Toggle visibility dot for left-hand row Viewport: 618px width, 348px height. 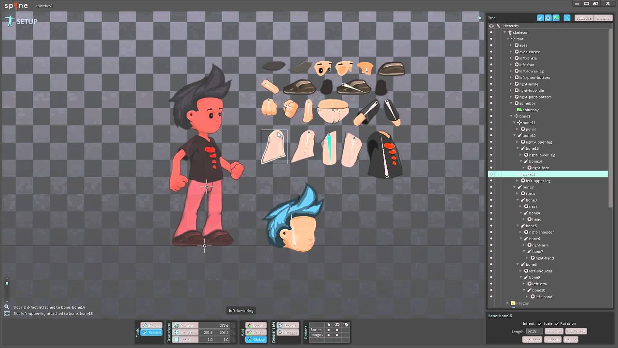click(491, 297)
